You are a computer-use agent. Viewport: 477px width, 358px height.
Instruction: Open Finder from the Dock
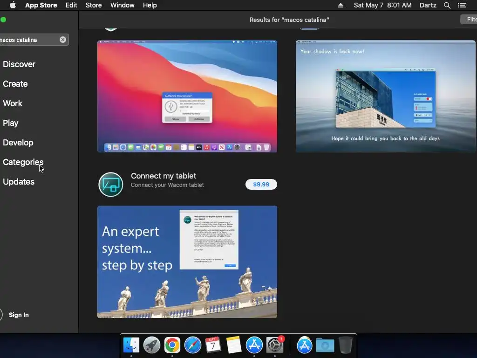(131, 345)
